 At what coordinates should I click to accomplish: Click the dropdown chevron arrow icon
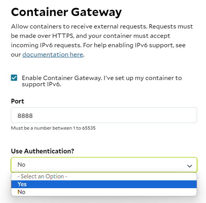[190, 166]
